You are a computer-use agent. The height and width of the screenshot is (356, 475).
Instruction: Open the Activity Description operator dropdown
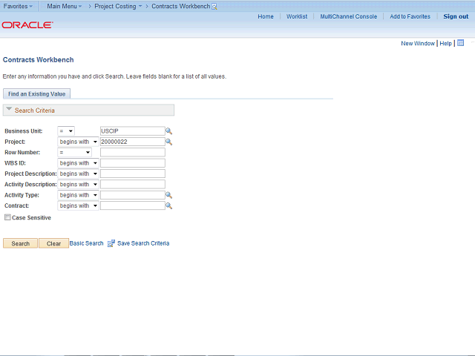(x=78, y=185)
